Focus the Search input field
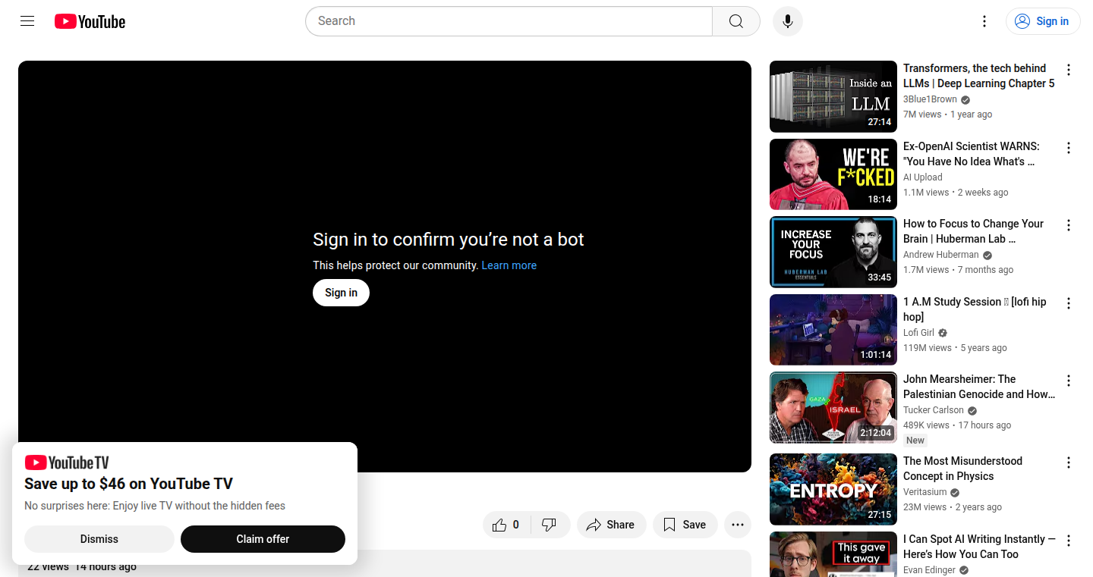 [509, 21]
